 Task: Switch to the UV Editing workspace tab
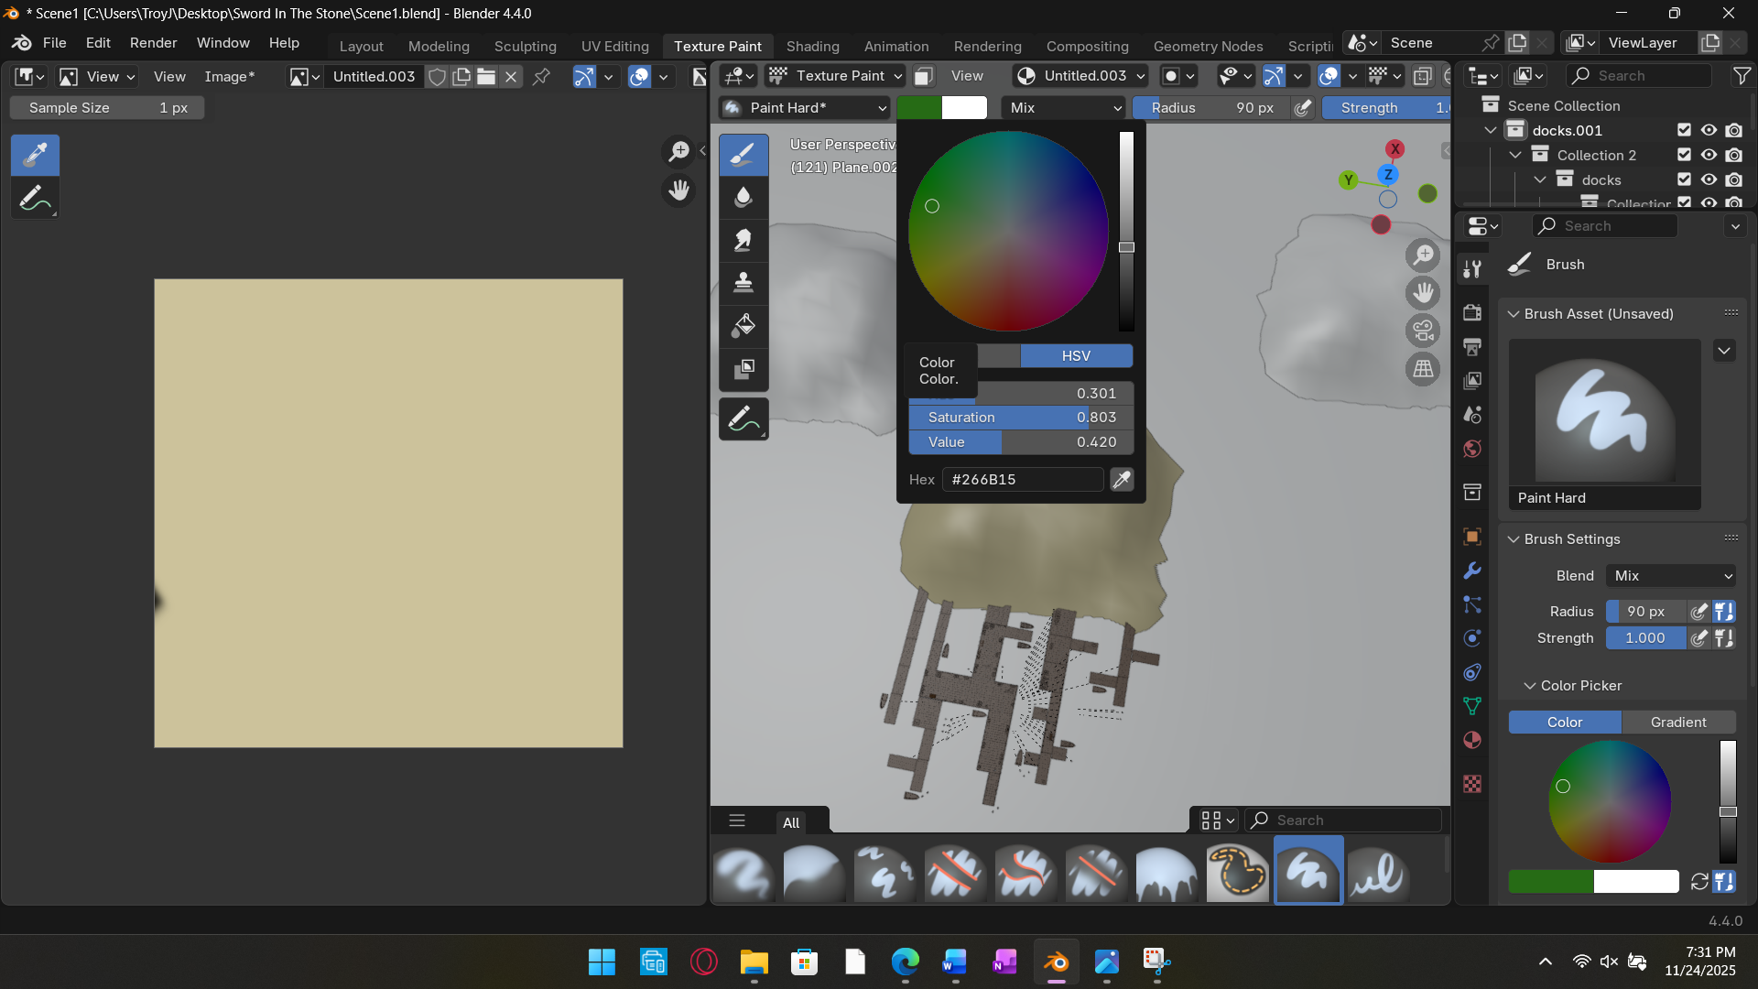[x=614, y=46]
